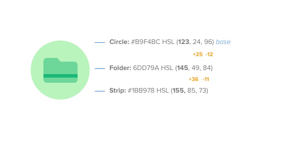Click the blue line beside Folder label
The width and height of the screenshot is (286, 143).
pos(100,69)
